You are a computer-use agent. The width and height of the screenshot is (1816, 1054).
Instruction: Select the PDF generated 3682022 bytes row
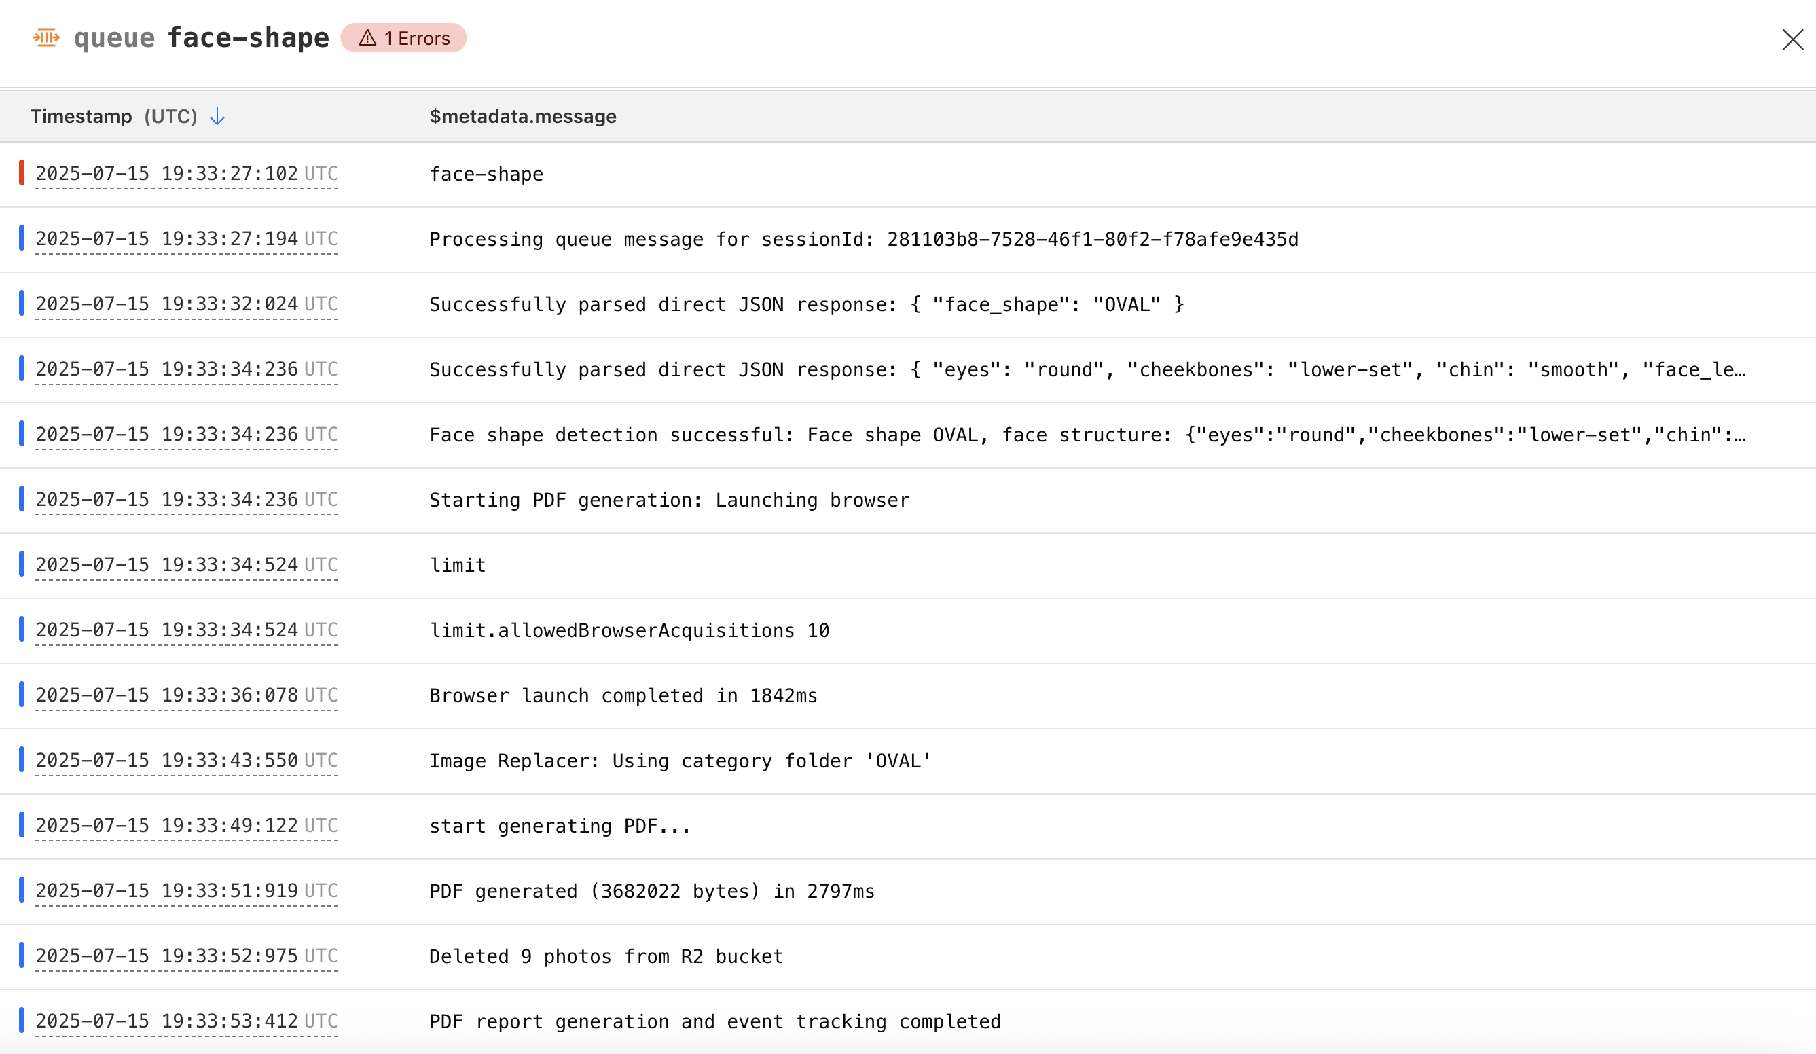pyautogui.click(x=651, y=891)
